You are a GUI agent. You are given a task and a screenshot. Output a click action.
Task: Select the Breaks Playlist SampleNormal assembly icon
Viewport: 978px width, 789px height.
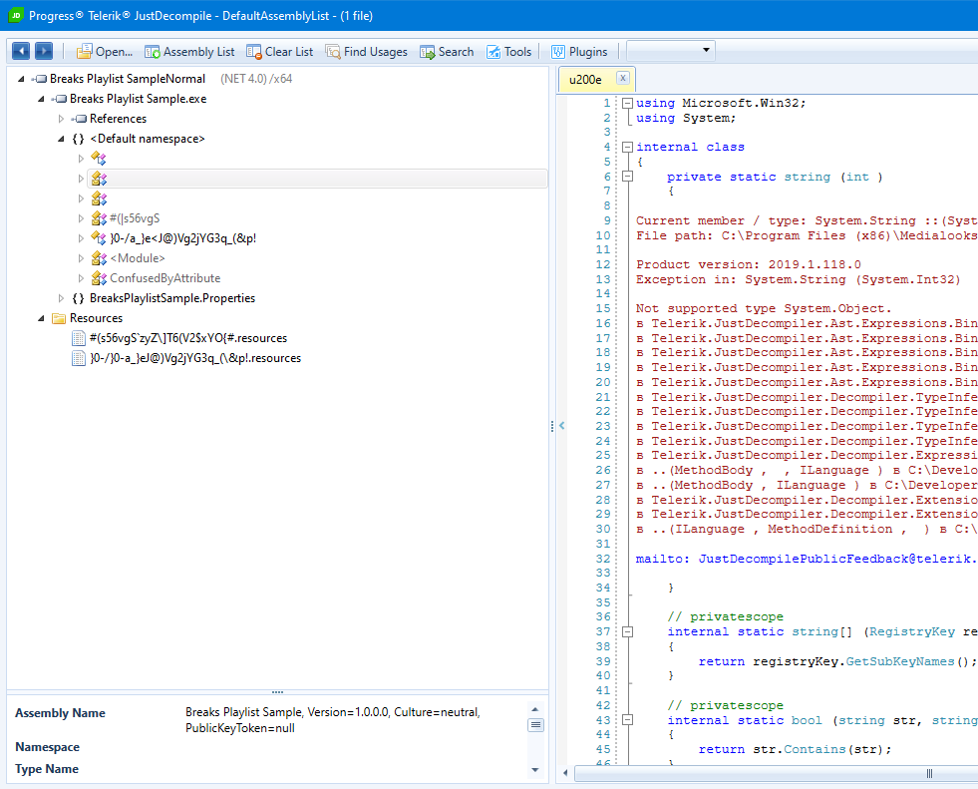(39, 79)
